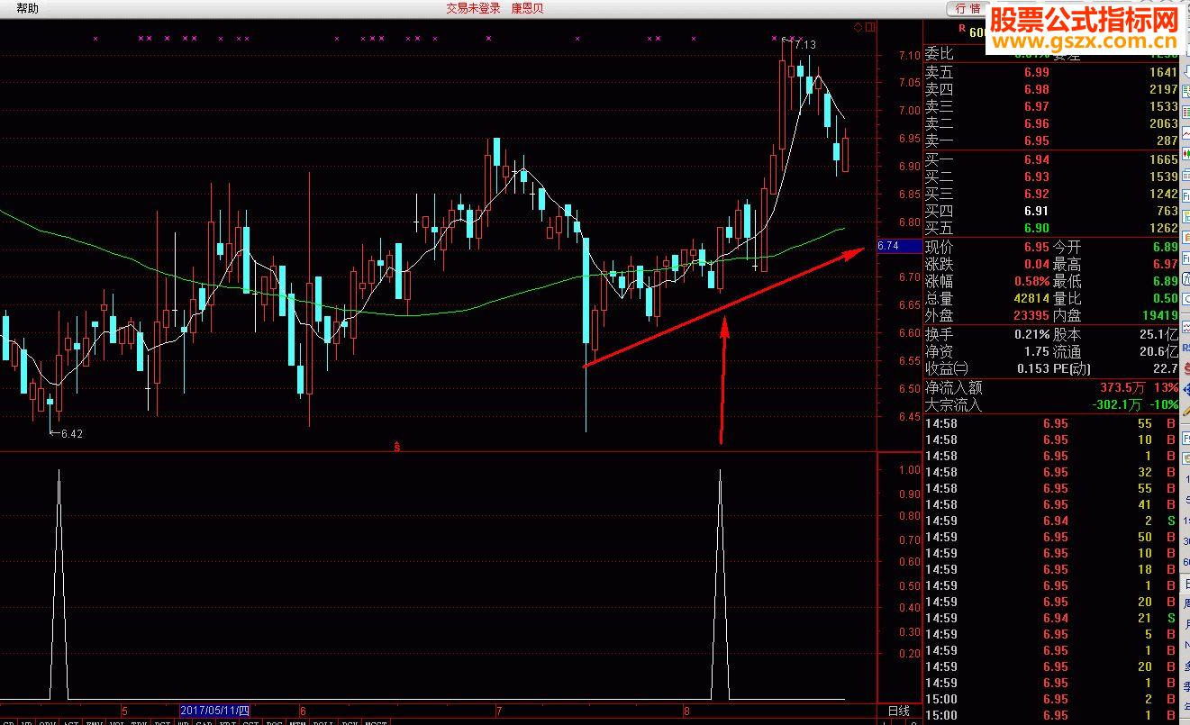1190x725 pixels.
Task: Click the red R marker in quote header
Action: click(x=962, y=29)
